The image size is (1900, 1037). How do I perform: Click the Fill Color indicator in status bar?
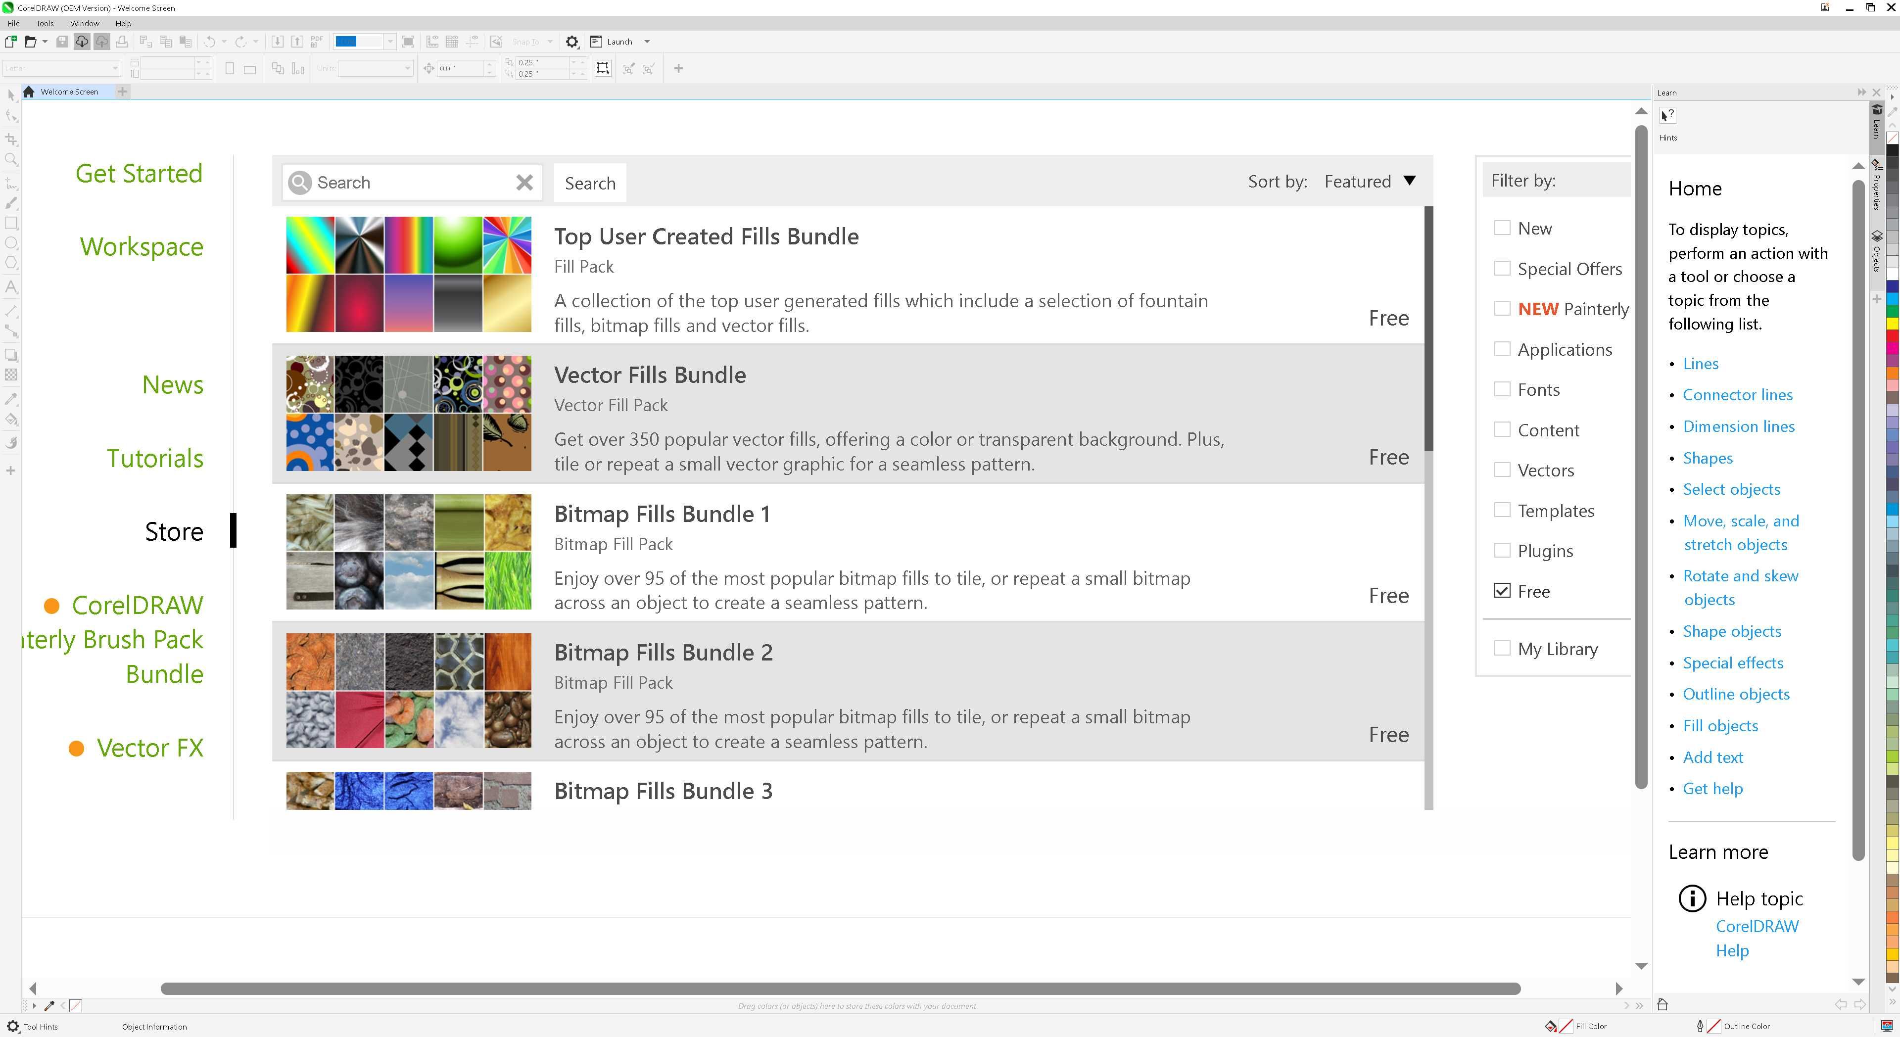[x=1575, y=1026]
